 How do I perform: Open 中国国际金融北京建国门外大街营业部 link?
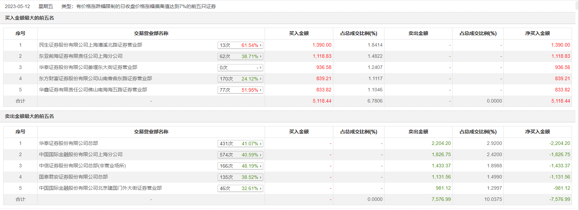(100, 188)
